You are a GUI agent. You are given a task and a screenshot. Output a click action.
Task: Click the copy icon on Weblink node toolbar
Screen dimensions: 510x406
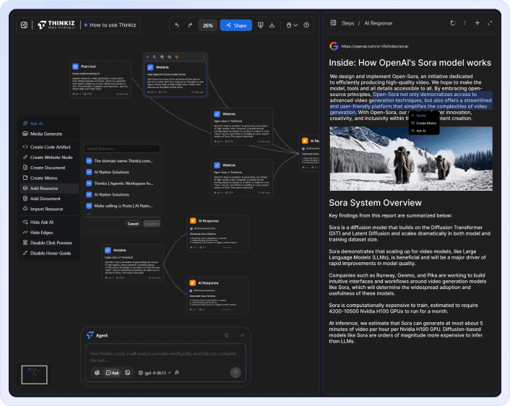pos(170,57)
